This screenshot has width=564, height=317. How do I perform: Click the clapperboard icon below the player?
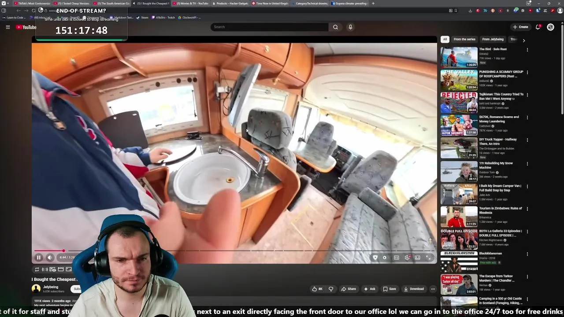coord(61,269)
